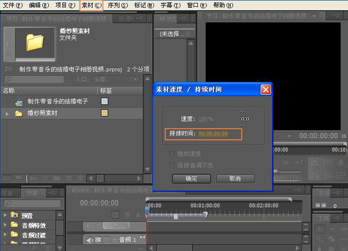
Task: Open the 标记 menu
Action: 144,5
